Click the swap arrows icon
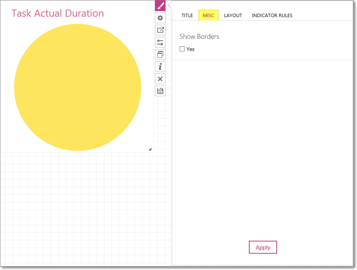 click(x=160, y=42)
